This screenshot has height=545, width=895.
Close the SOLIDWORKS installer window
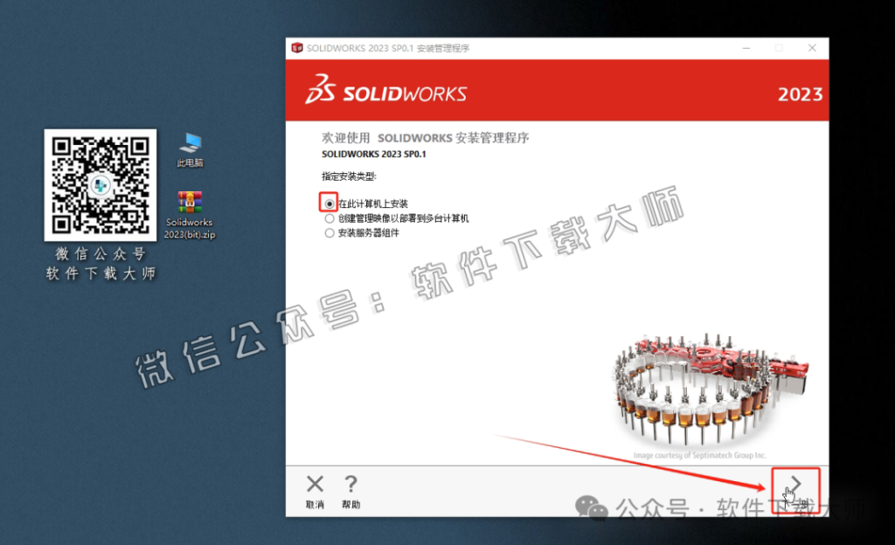click(811, 48)
